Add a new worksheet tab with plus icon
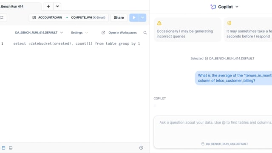This screenshot has width=272, height=153. click(48, 6)
